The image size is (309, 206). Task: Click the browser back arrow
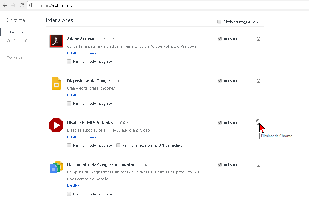5,5
